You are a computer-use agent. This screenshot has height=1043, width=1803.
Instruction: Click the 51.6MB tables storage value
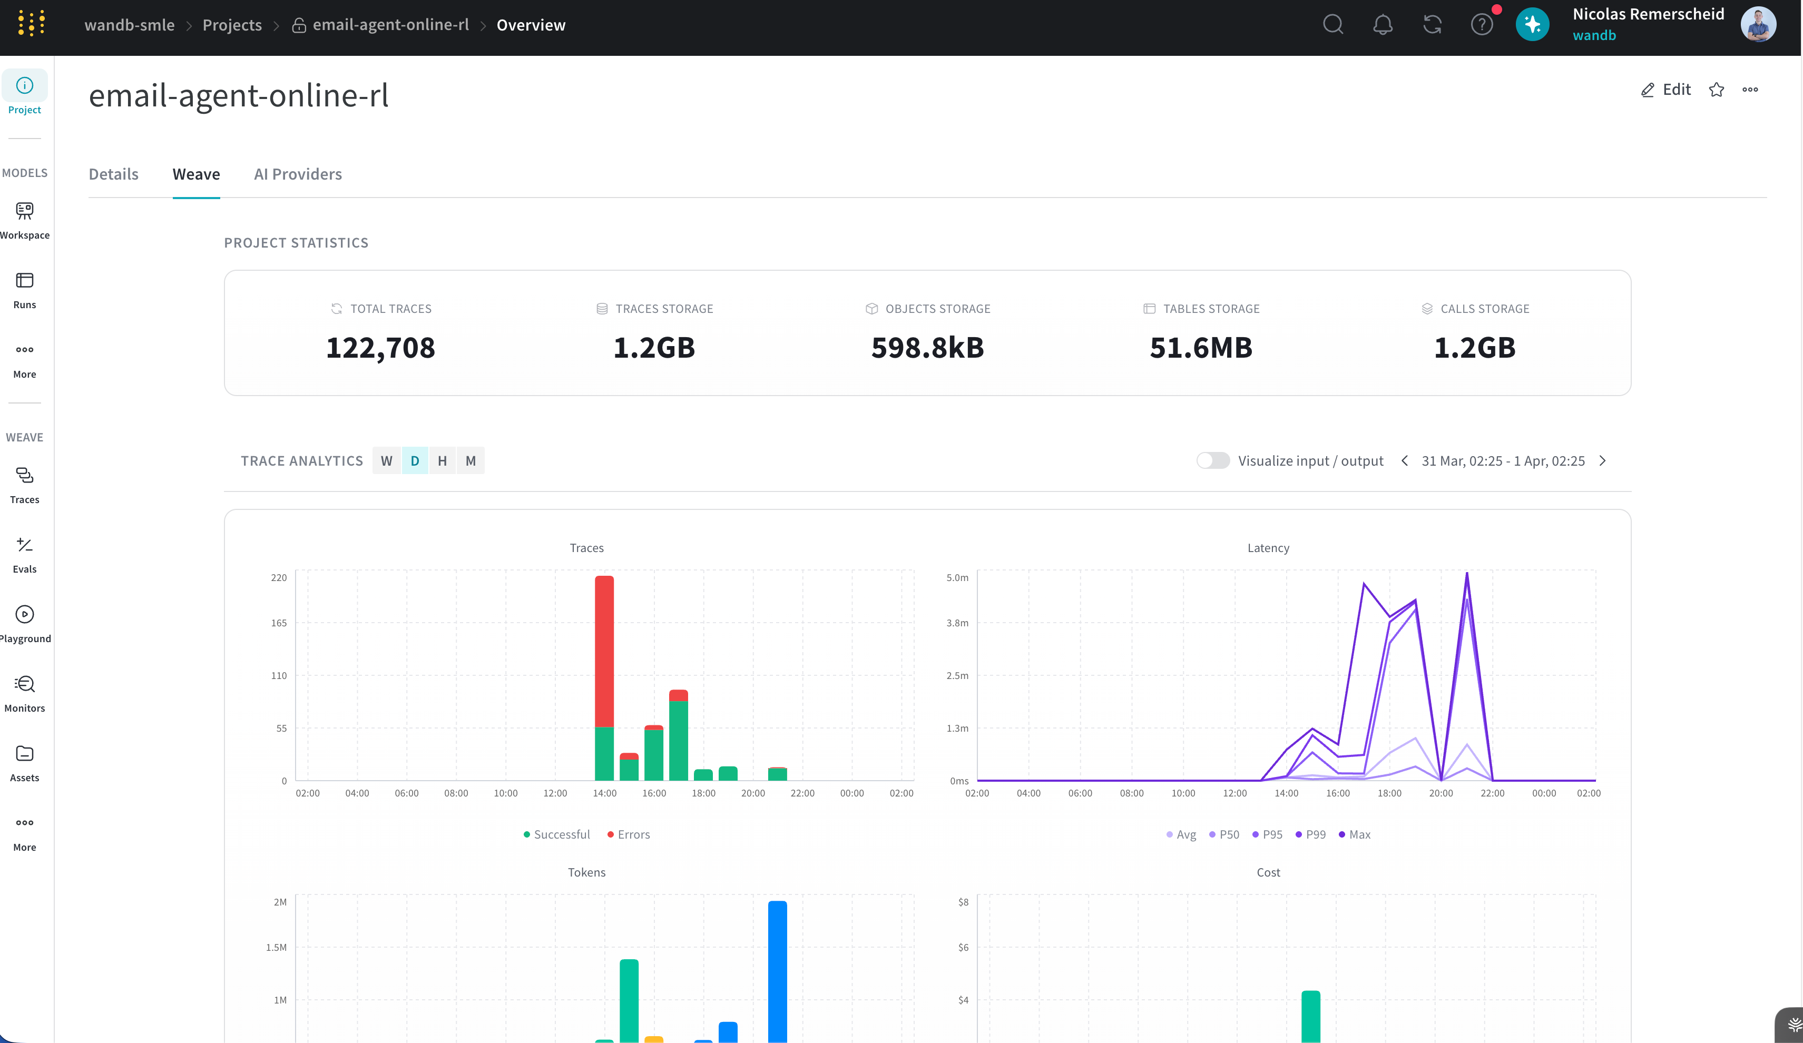pyautogui.click(x=1201, y=348)
